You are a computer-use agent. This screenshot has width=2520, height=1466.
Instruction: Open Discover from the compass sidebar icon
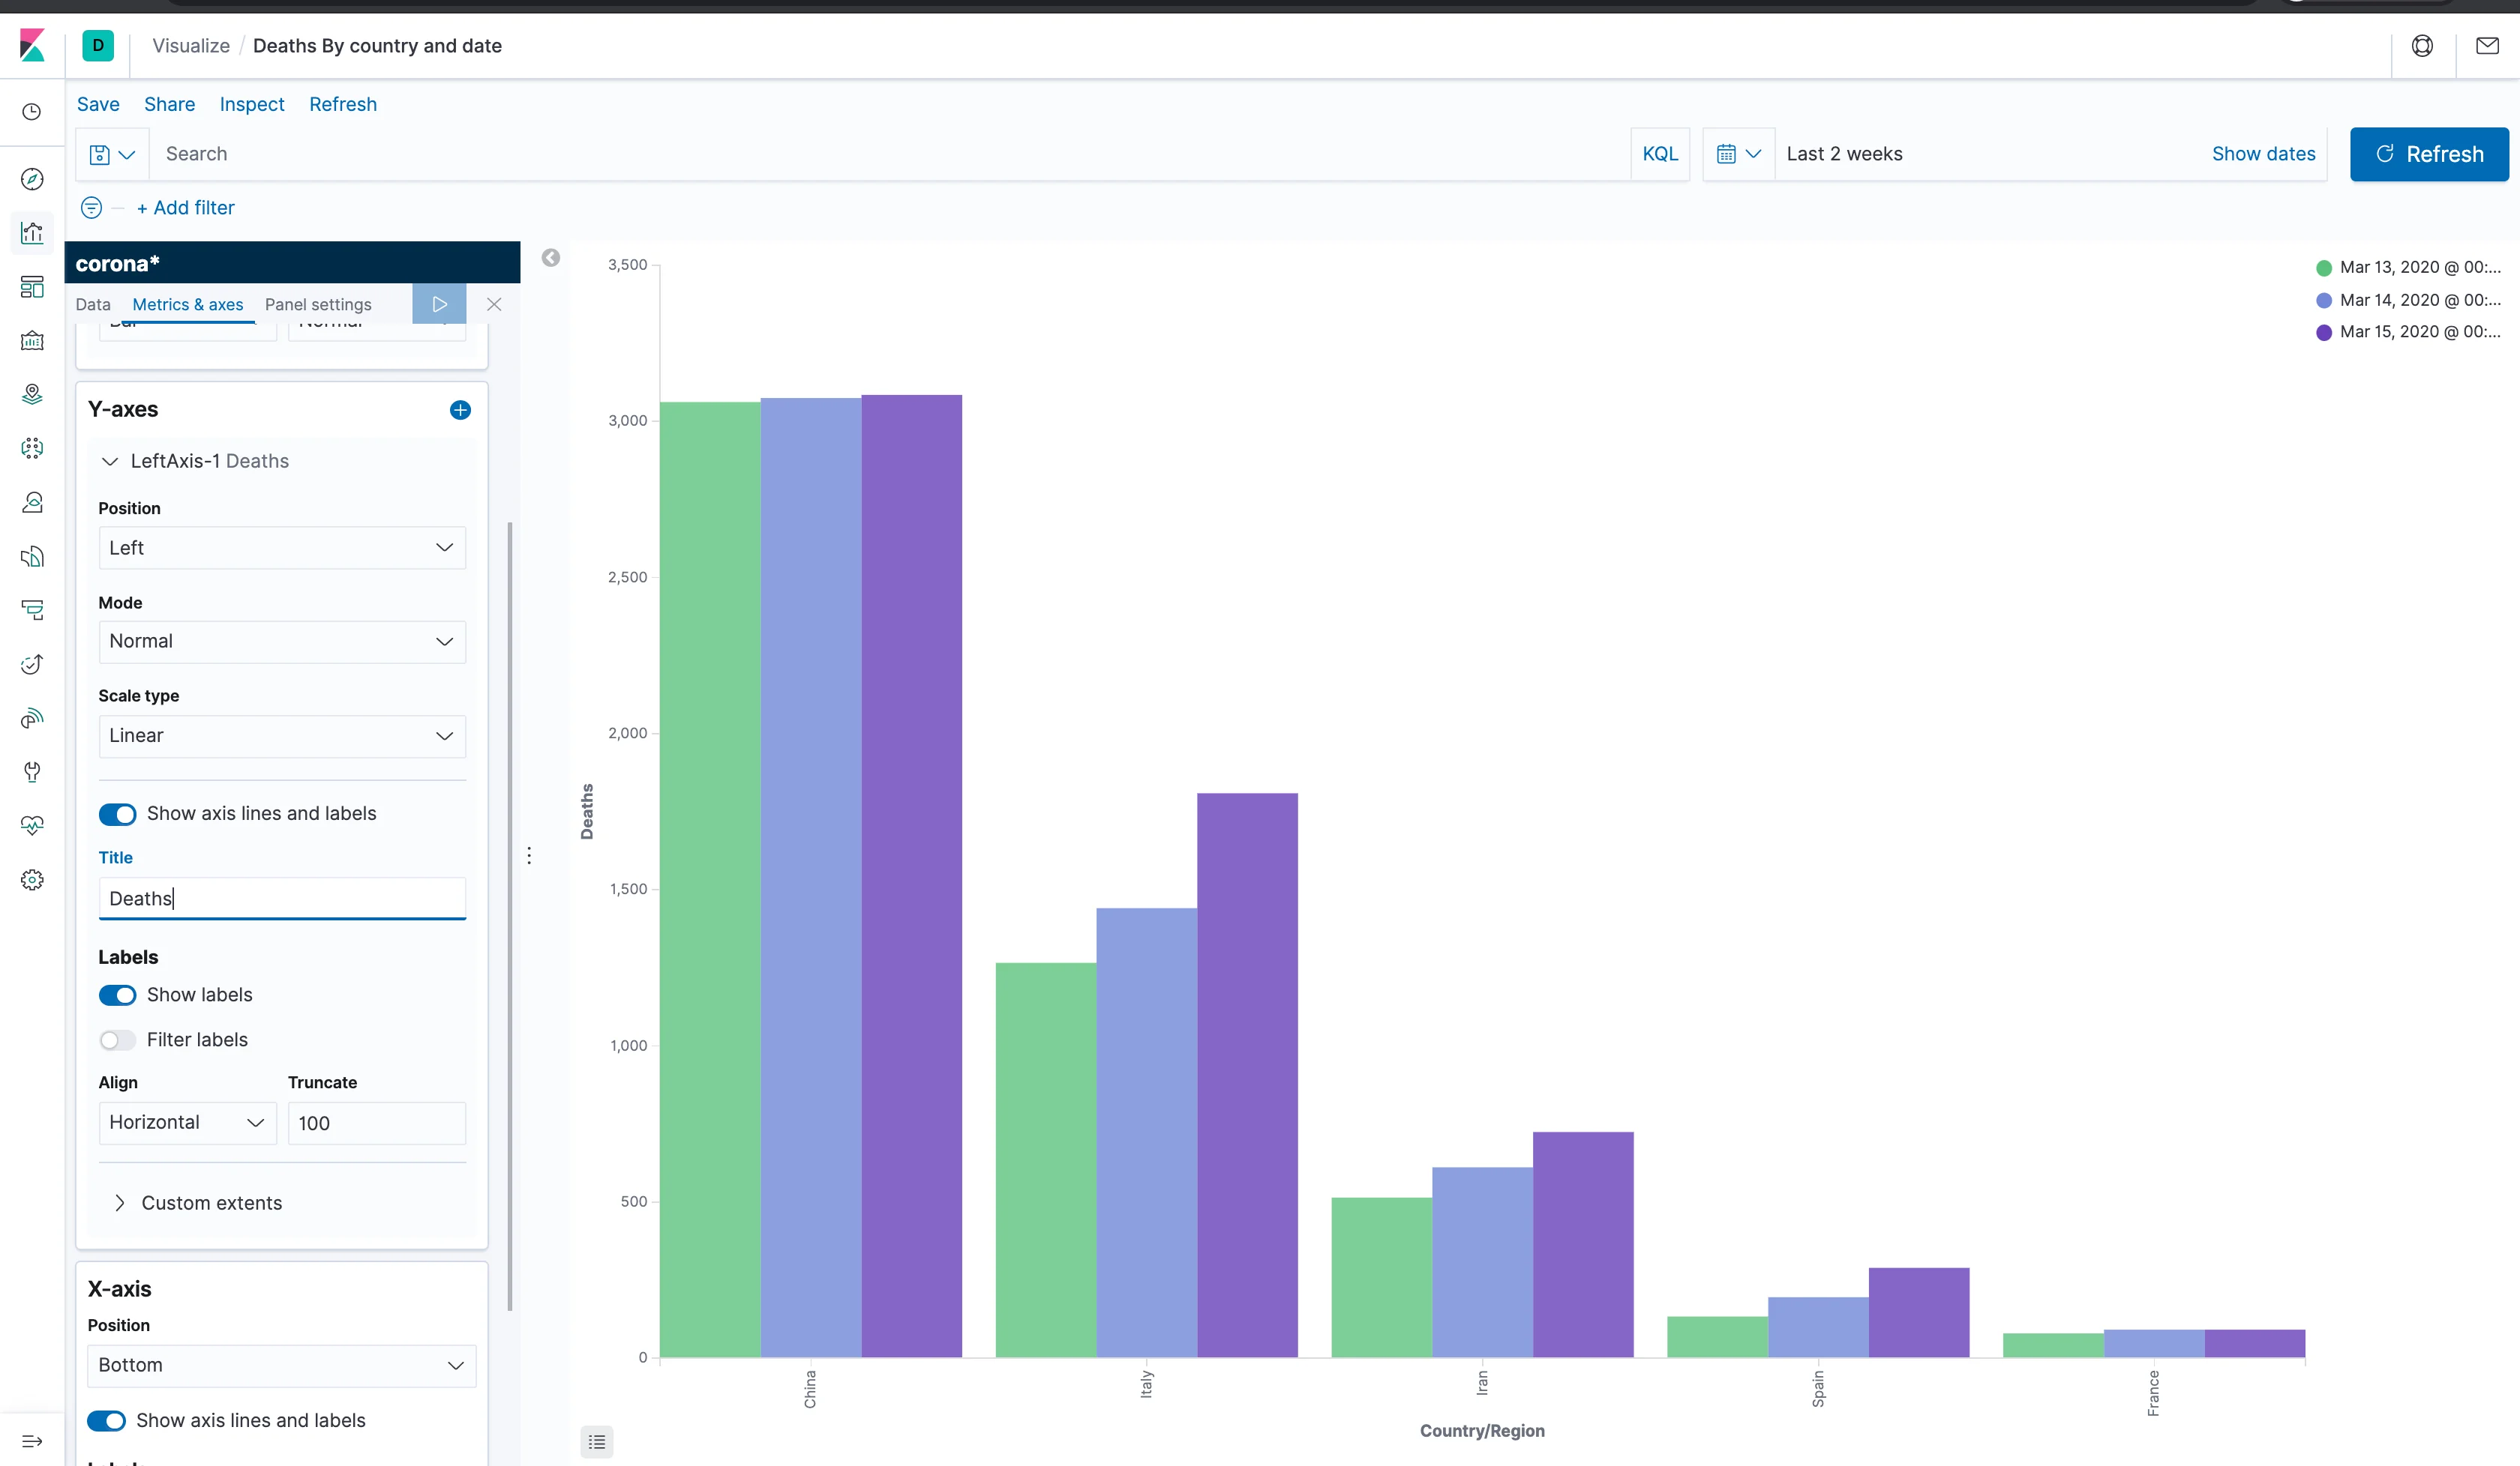[32, 179]
